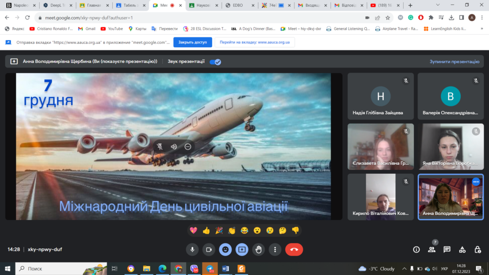The height and width of the screenshot is (275, 489).
Task: Open the activities shapes icon
Action: coord(462,249)
